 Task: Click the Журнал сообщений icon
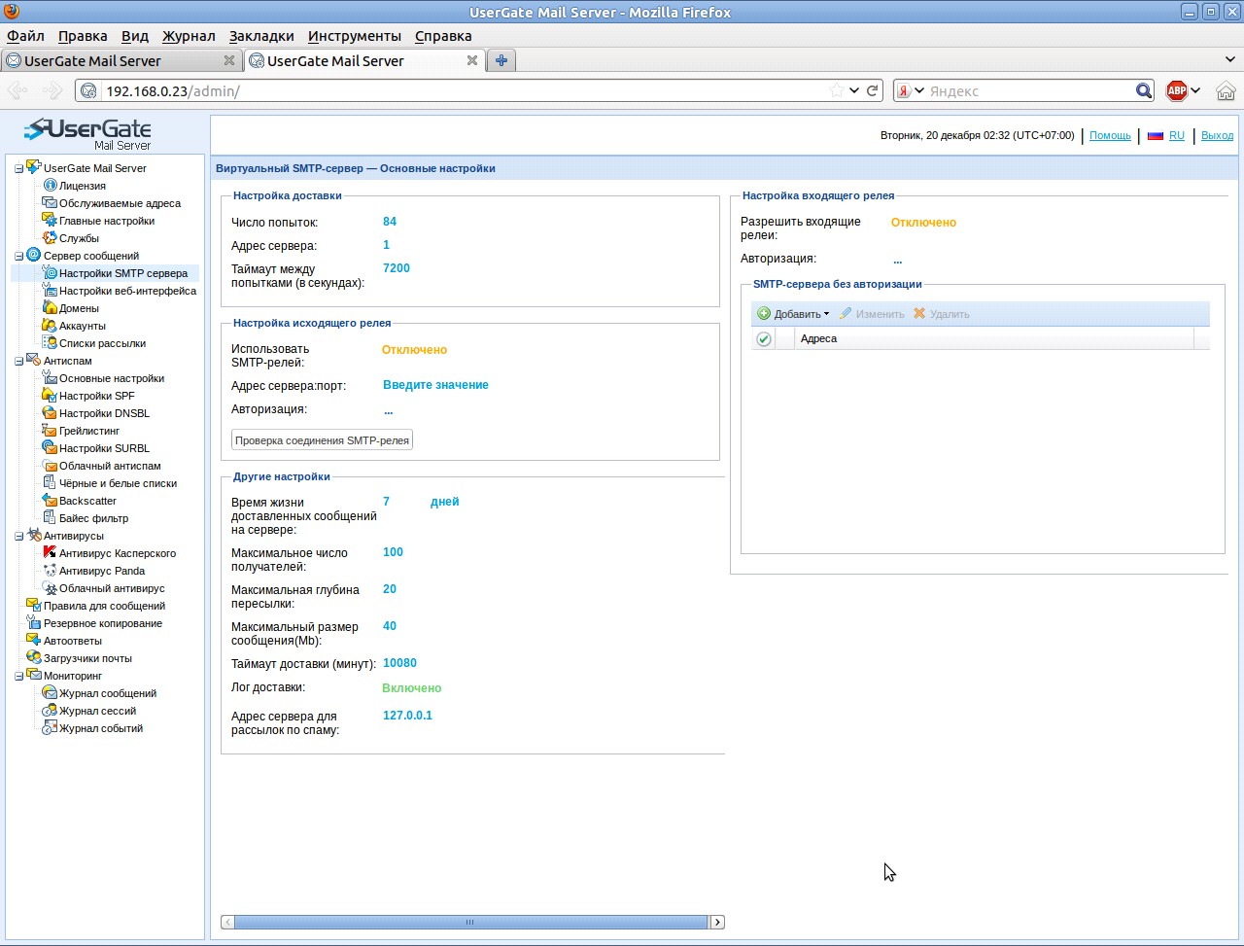point(50,692)
